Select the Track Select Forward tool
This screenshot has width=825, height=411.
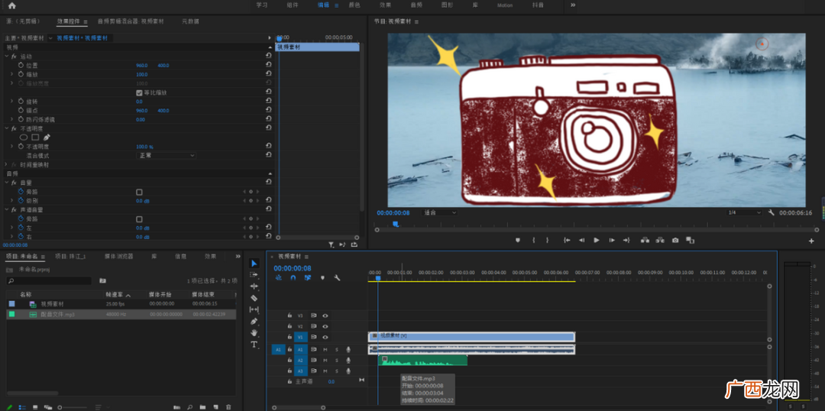point(254,275)
